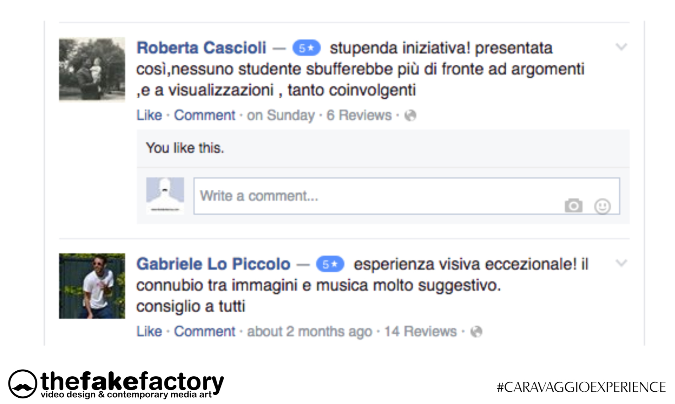Open the emoji picker in comment box

[602, 206]
